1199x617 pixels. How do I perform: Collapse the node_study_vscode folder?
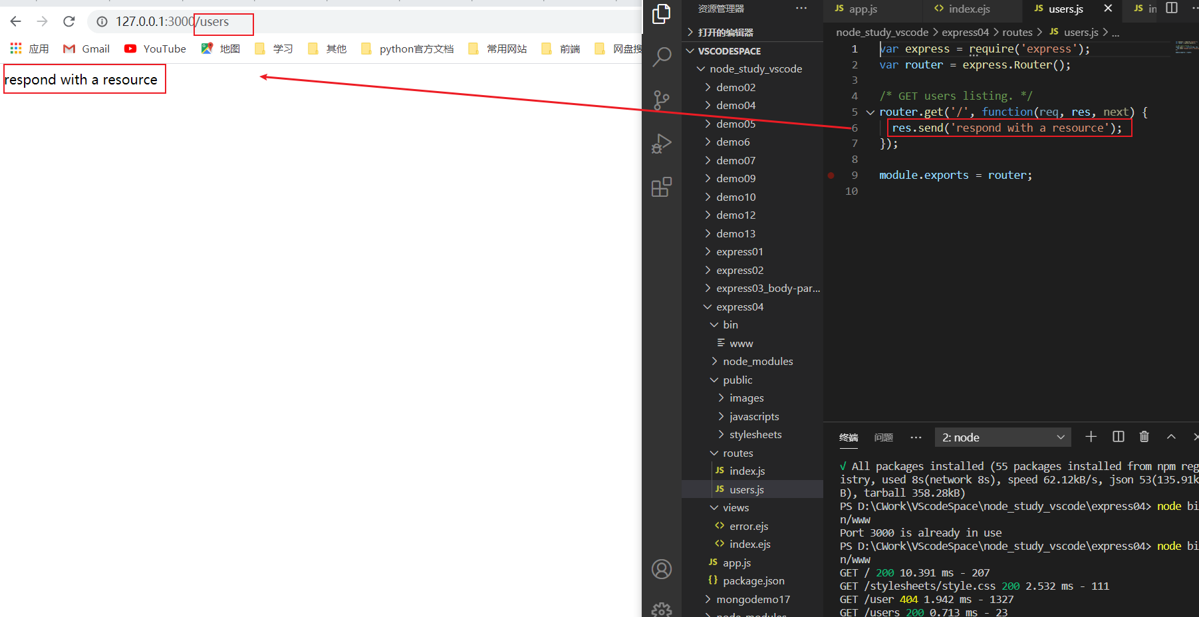coord(752,68)
